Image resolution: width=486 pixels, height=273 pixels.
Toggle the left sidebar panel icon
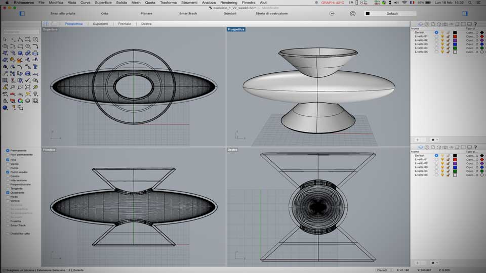tap(22, 14)
